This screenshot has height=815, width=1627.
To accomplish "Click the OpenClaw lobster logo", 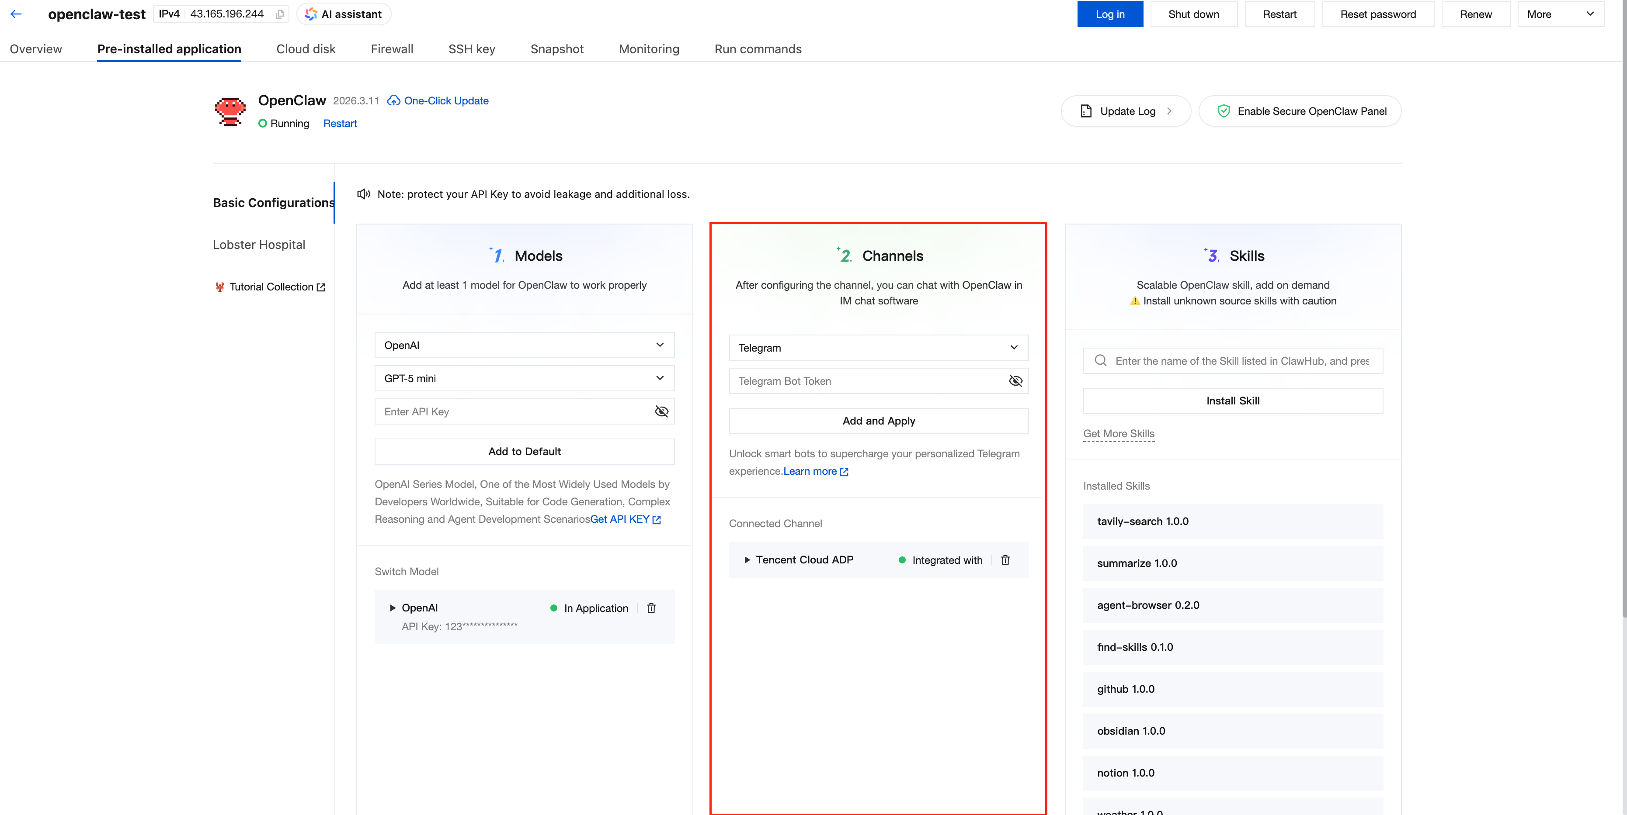I will (230, 112).
